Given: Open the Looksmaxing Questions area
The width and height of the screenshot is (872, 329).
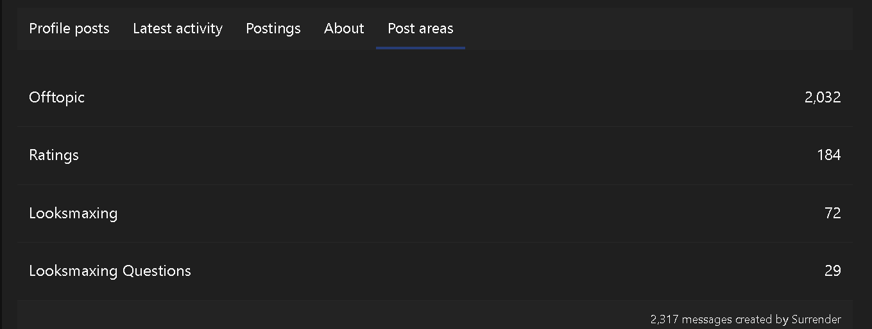Looking at the screenshot, I should (110, 271).
